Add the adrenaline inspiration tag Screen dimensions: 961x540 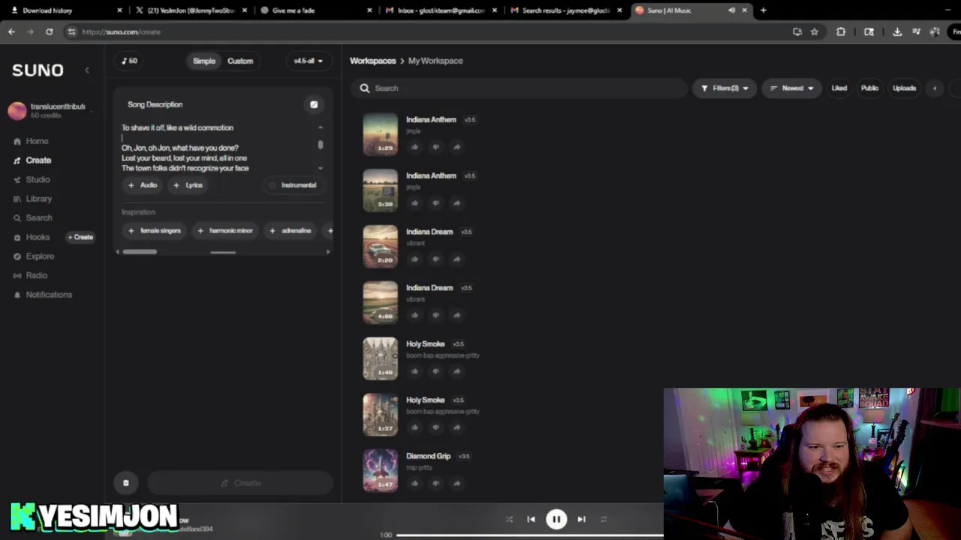(291, 231)
